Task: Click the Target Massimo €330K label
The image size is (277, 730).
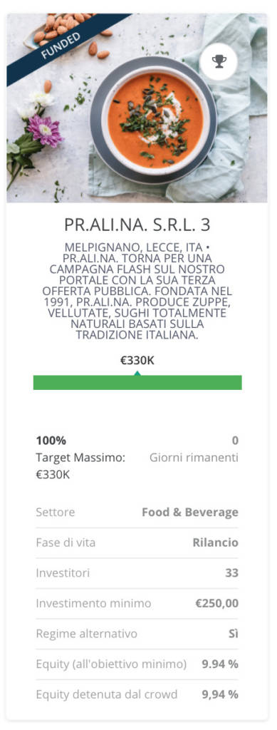Action: pos(80,466)
